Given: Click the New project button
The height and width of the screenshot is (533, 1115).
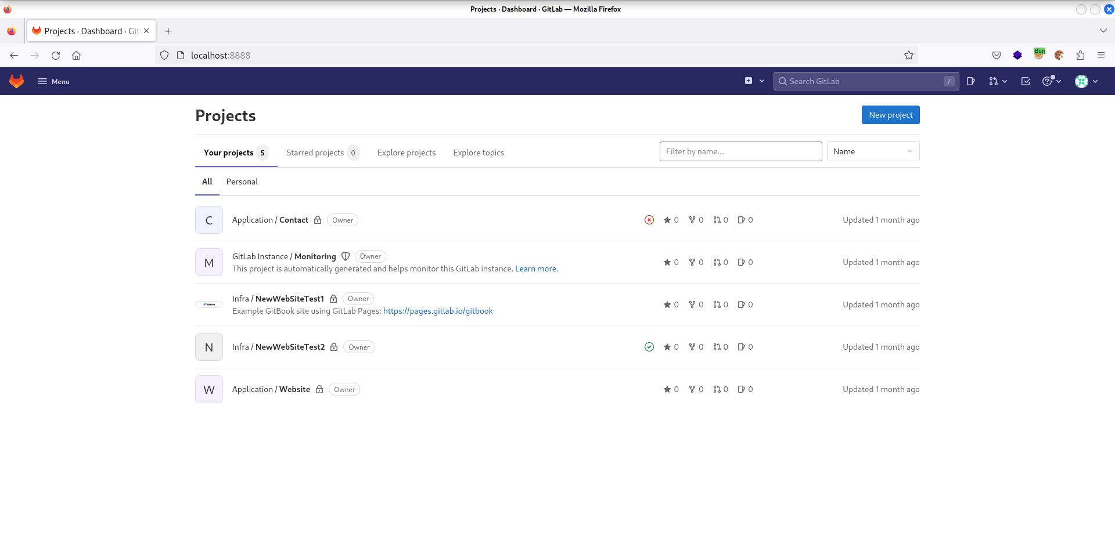Looking at the screenshot, I should point(890,115).
